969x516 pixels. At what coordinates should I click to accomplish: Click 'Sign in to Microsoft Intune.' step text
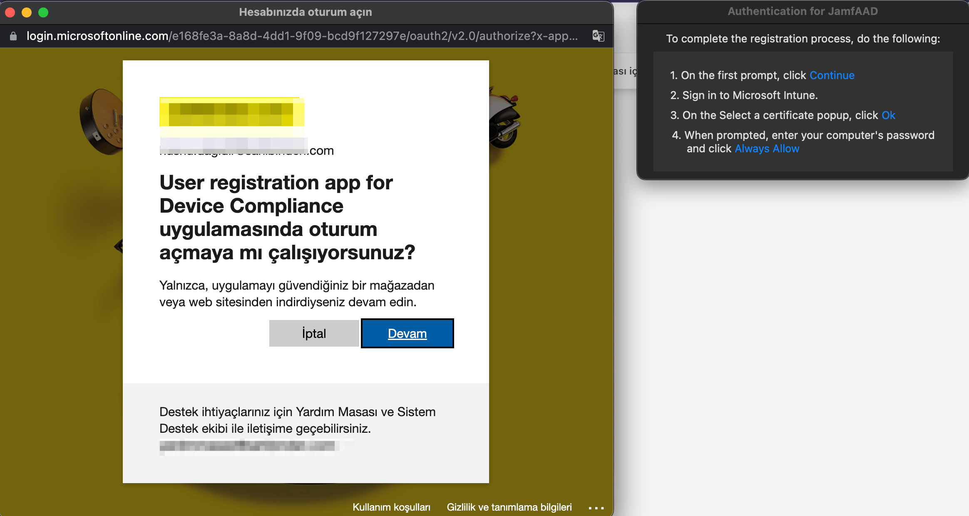[x=750, y=95]
